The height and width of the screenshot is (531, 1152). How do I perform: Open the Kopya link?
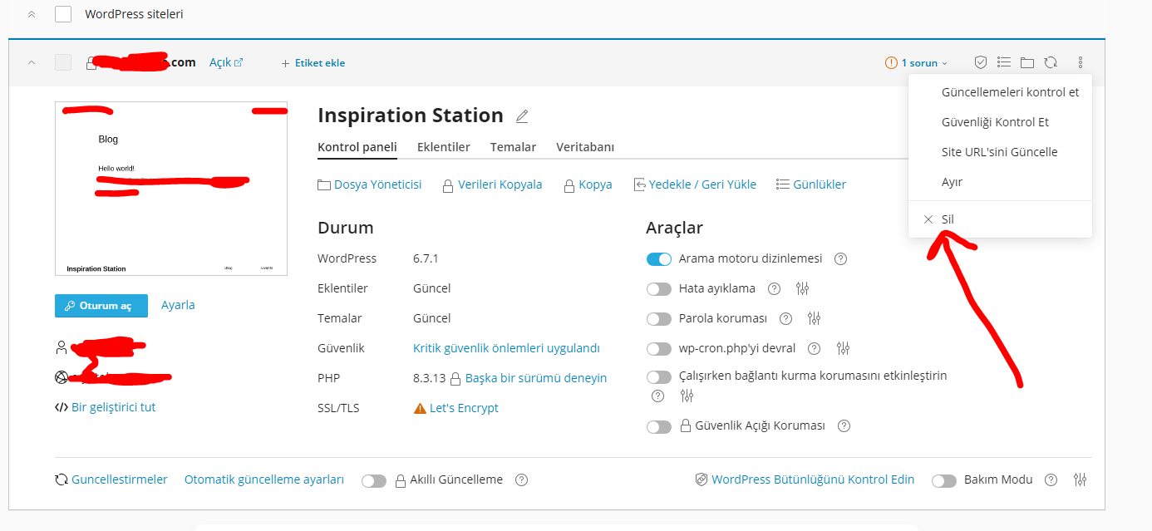click(588, 184)
